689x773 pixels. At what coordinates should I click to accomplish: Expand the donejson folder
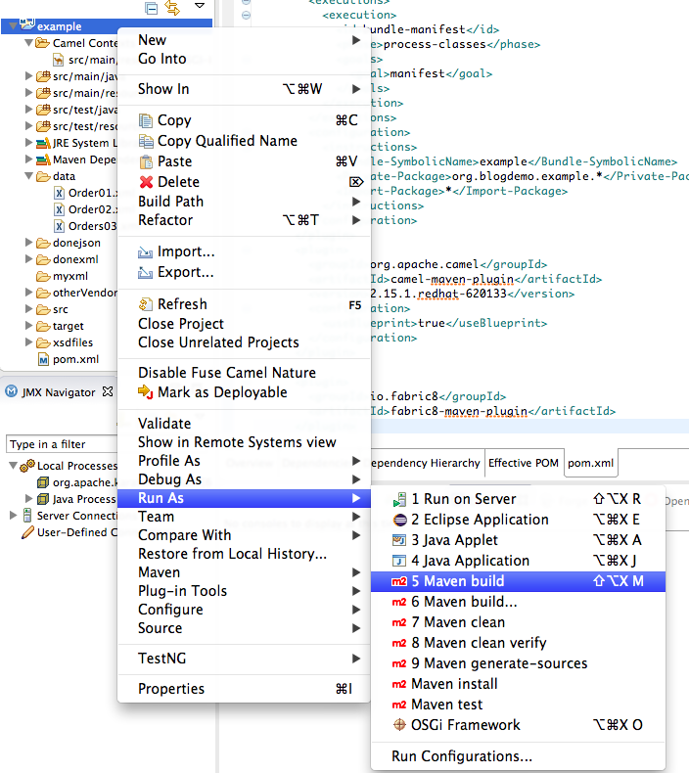(29, 242)
